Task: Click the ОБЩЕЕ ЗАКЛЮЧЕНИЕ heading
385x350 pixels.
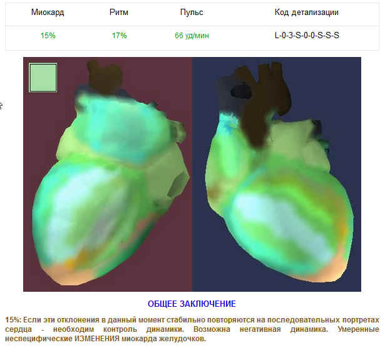Action: (192, 304)
